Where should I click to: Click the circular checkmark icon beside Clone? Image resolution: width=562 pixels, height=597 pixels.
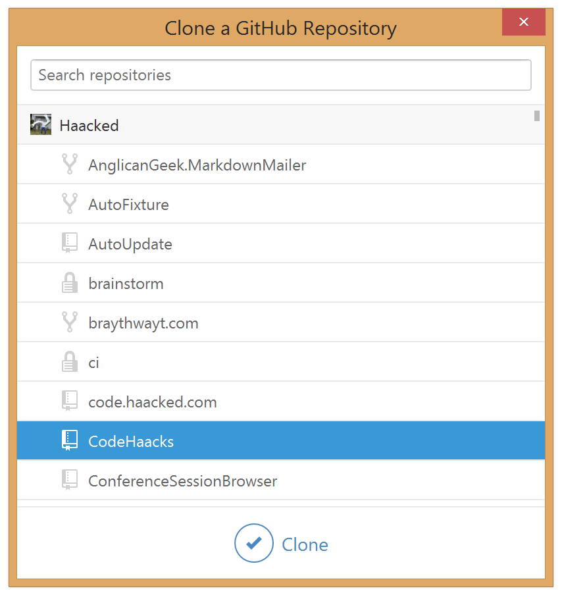pos(254,543)
